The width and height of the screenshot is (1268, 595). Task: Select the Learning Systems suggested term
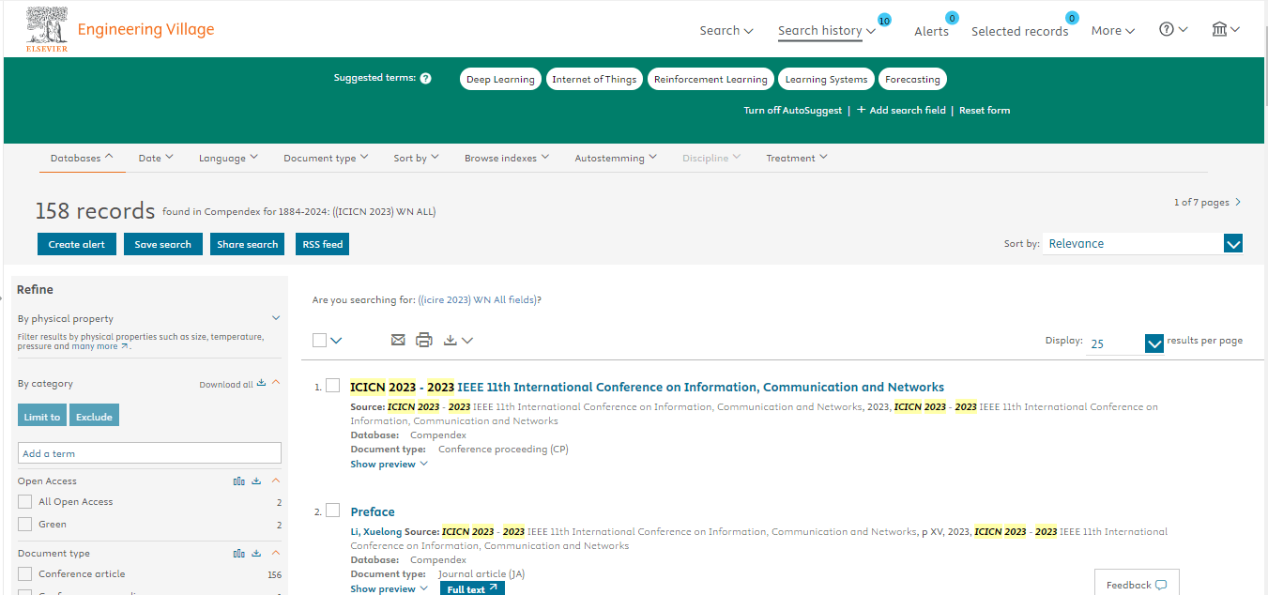point(826,79)
